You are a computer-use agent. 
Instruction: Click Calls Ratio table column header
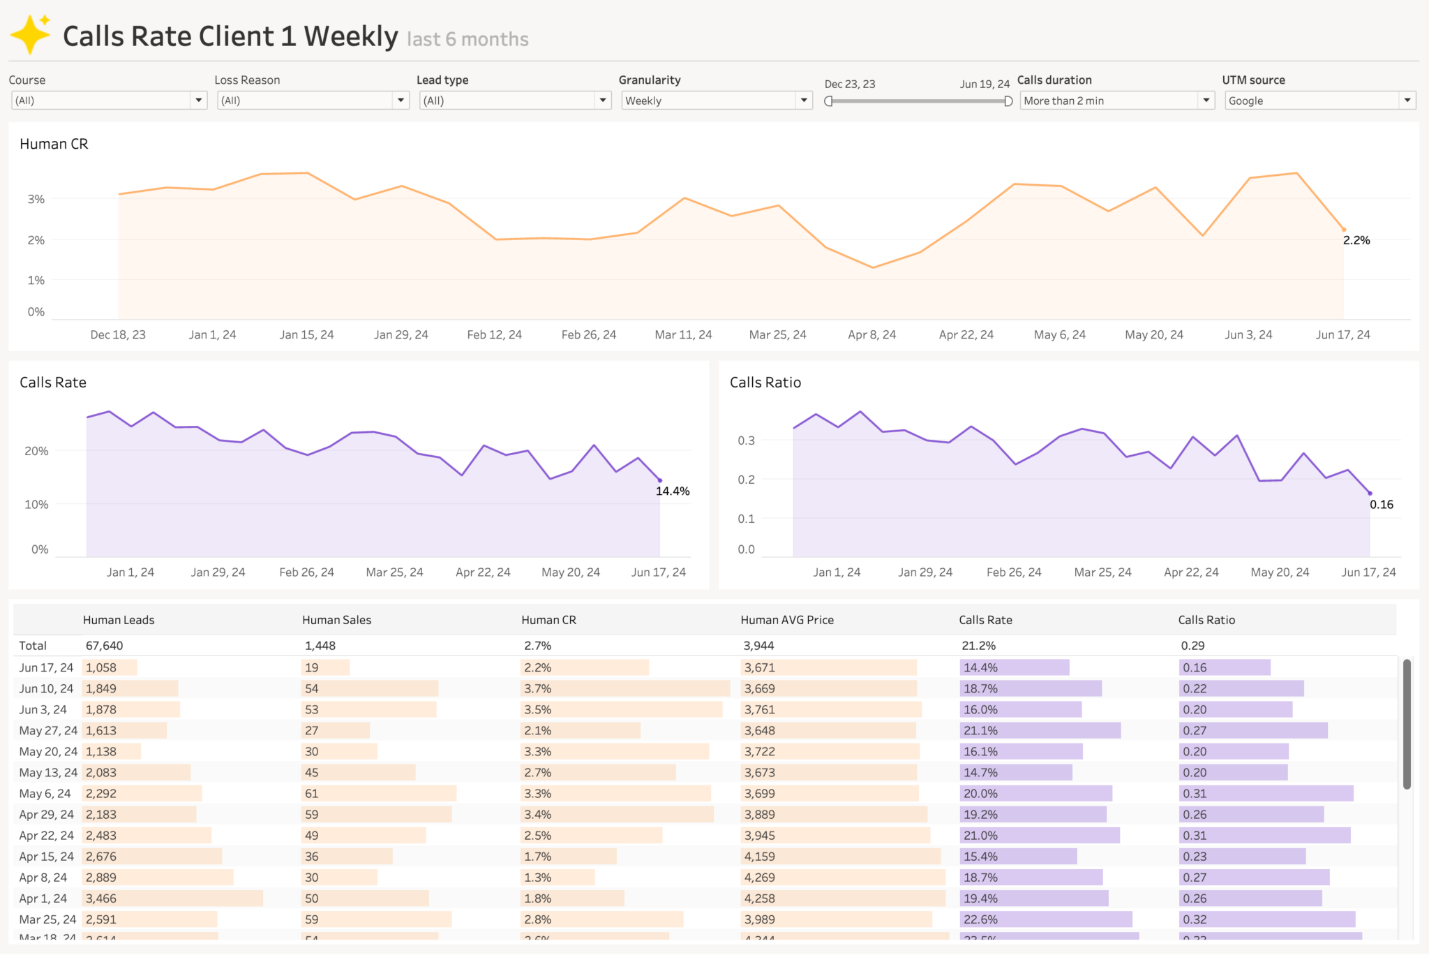[x=1206, y=620]
